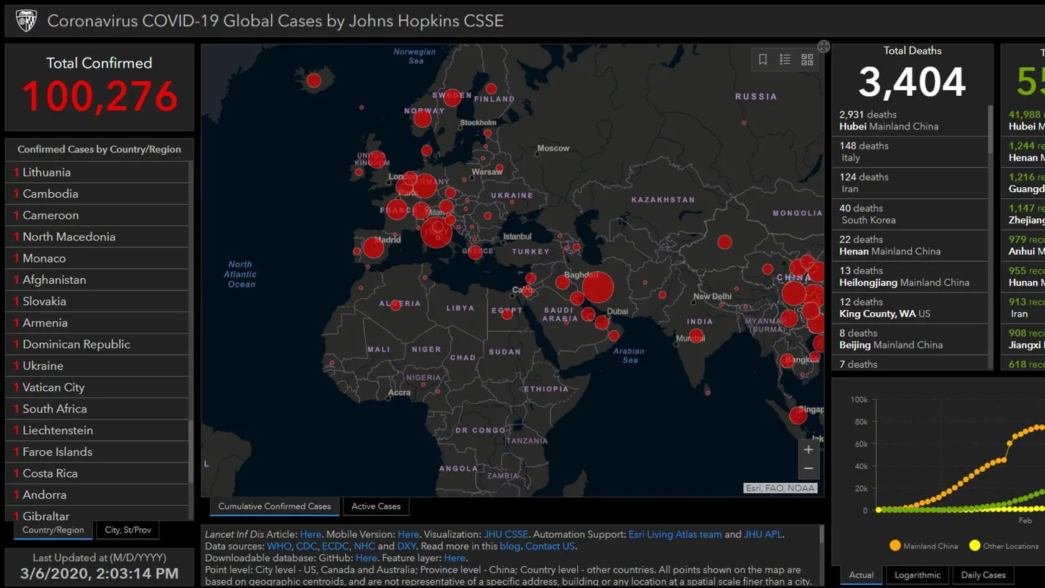Image resolution: width=1045 pixels, height=588 pixels.
Task: Click the Iceland case circle on map
Action: 313,80
